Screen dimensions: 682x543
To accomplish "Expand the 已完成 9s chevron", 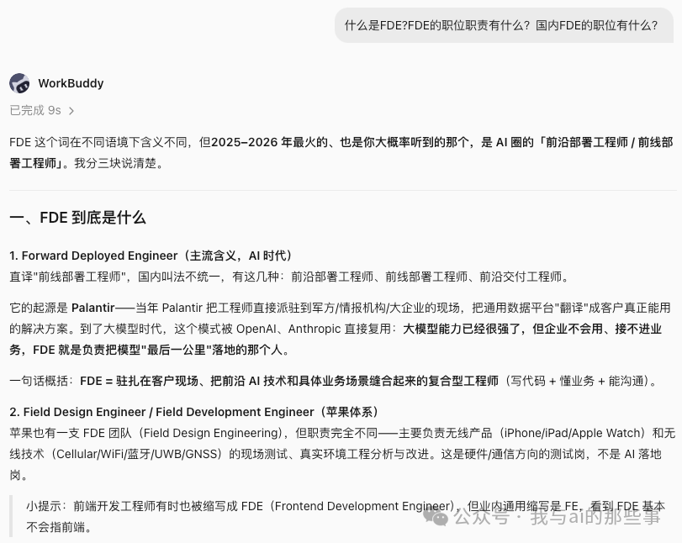I will coord(71,111).
